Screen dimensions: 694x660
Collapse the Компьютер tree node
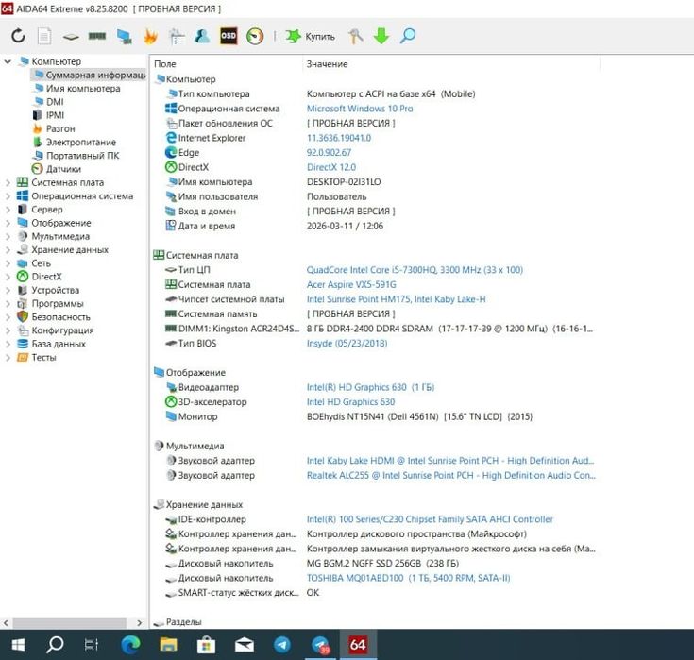[8, 61]
